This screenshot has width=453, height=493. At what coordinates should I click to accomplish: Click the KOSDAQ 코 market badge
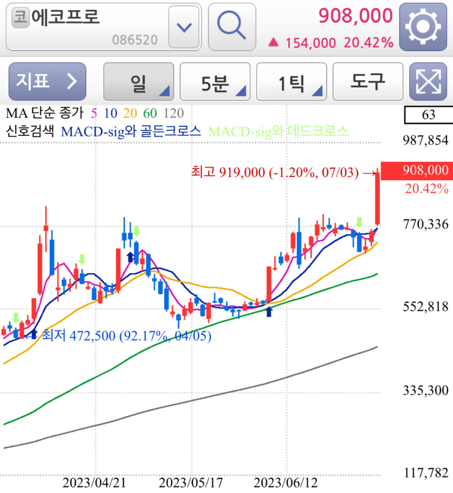tap(21, 18)
